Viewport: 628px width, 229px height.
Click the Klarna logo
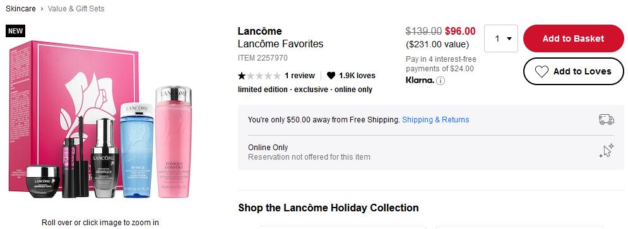click(420, 80)
